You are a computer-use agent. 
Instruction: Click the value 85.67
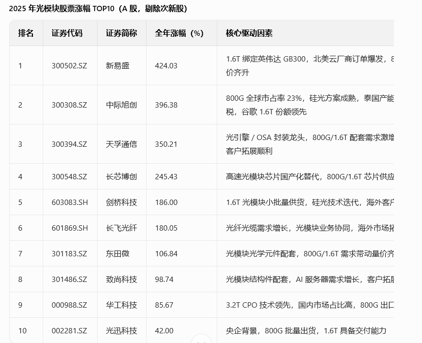tap(164, 305)
